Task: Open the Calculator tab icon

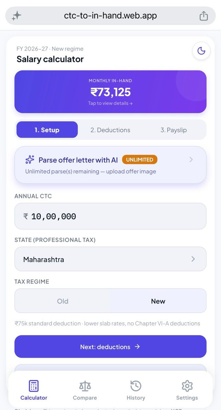Action: pyautogui.click(x=34, y=386)
